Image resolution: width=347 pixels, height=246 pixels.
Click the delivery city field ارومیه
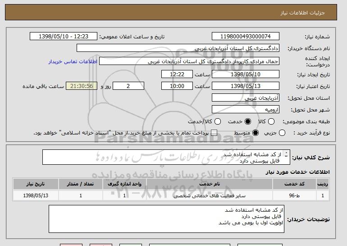click(246, 110)
